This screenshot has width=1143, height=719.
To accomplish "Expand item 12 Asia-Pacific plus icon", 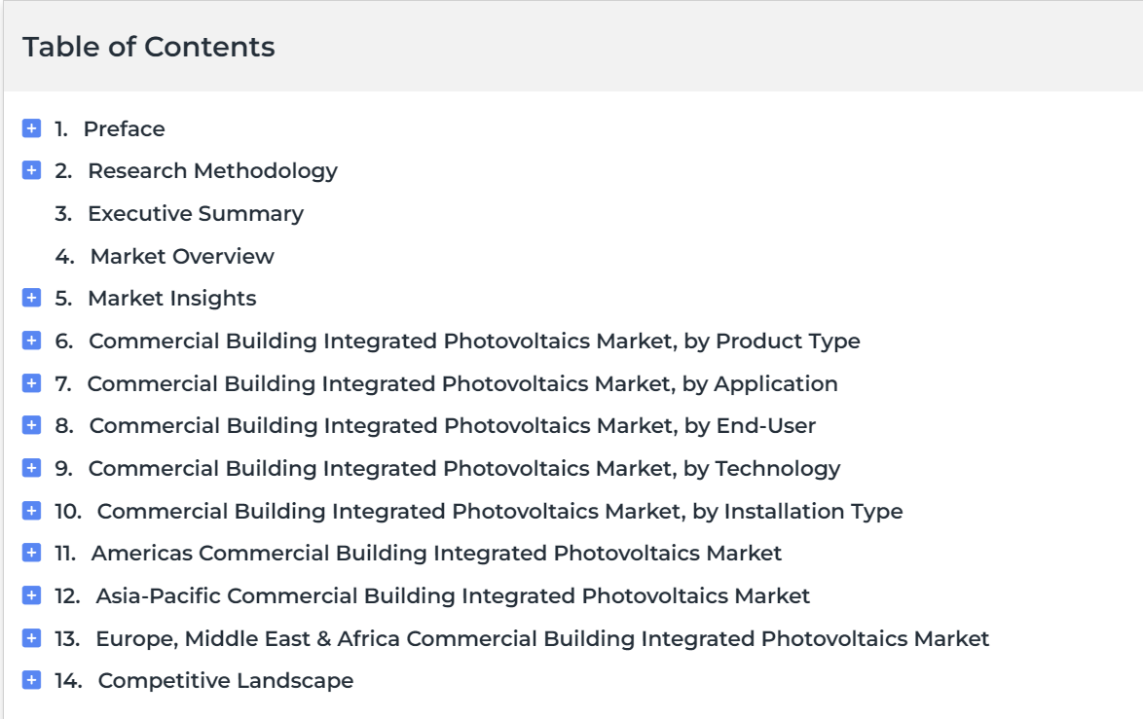I will tap(31, 595).
